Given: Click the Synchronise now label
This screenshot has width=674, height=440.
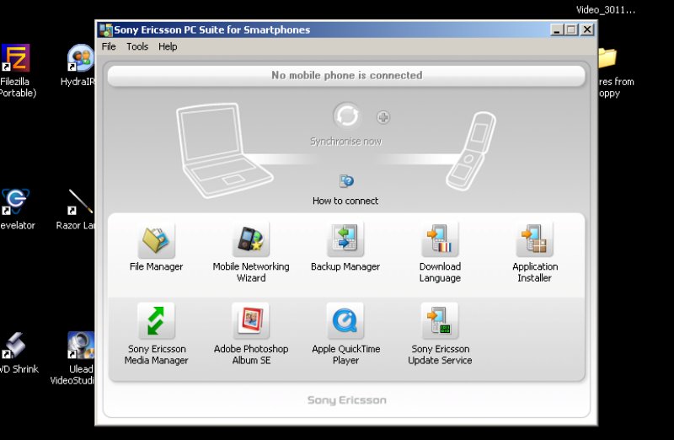Looking at the screenshot, I should click(346, 142).
